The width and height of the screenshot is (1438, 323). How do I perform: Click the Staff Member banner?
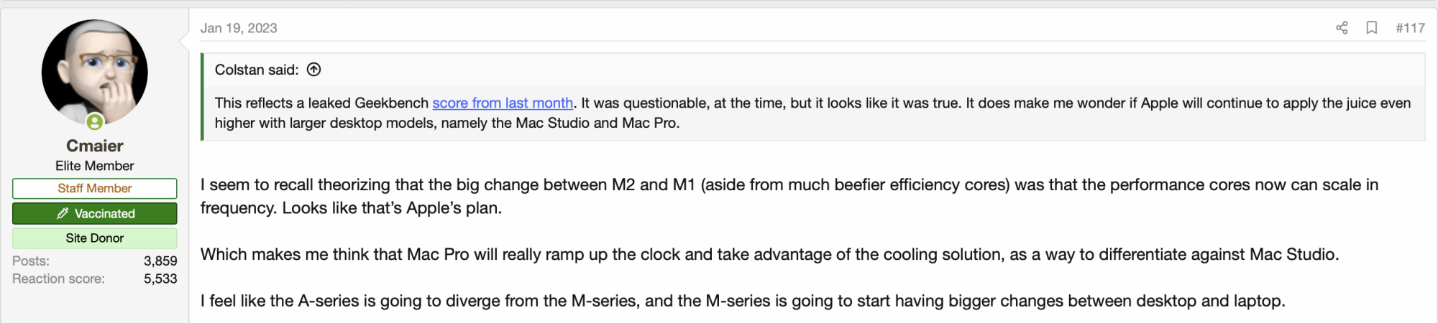tap(94, 188)
